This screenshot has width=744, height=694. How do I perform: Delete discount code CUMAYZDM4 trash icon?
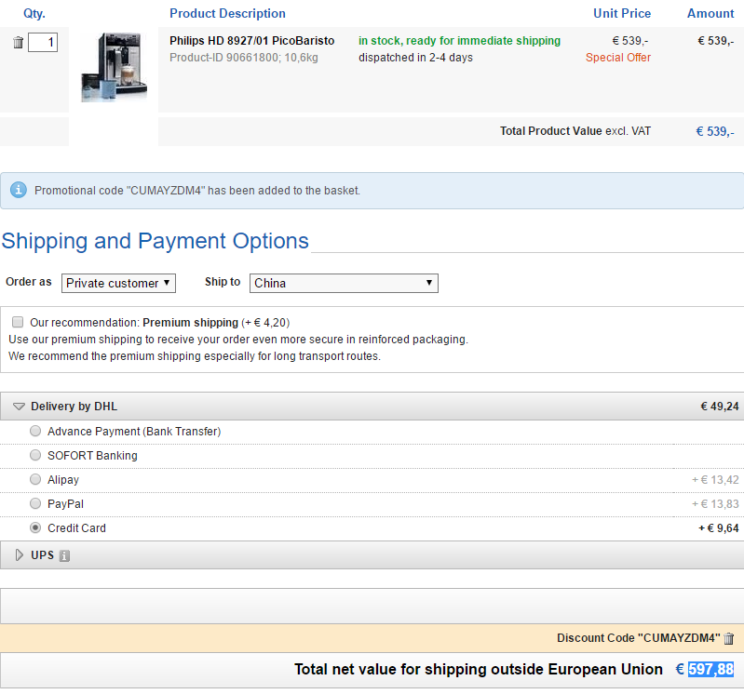click(729, 638)
